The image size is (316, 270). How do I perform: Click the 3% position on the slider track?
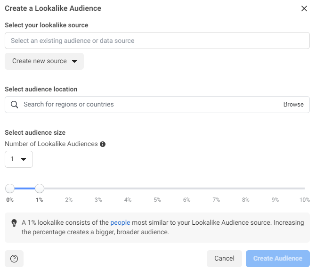tap(98, 188)
